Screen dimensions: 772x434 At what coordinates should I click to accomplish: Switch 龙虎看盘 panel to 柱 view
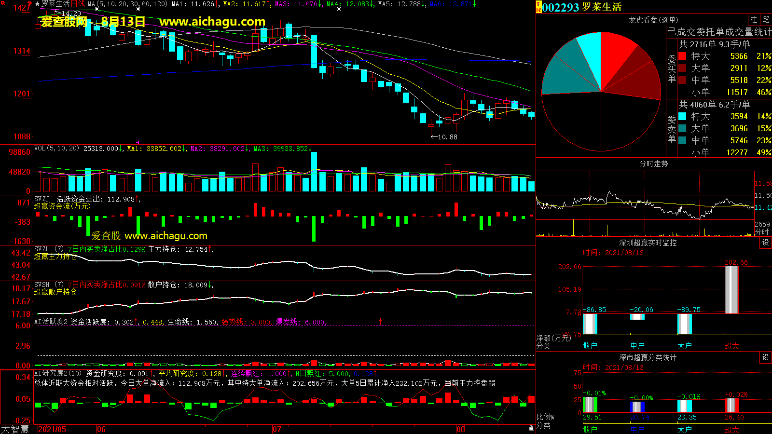(754, 20)
